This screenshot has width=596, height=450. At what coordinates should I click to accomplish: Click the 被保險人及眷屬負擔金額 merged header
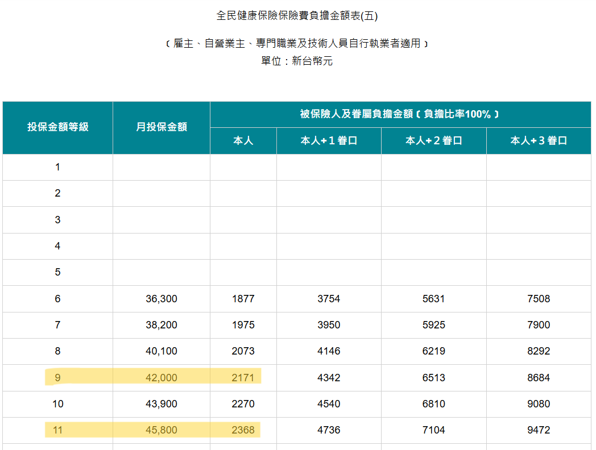click(x=400, y=114)
